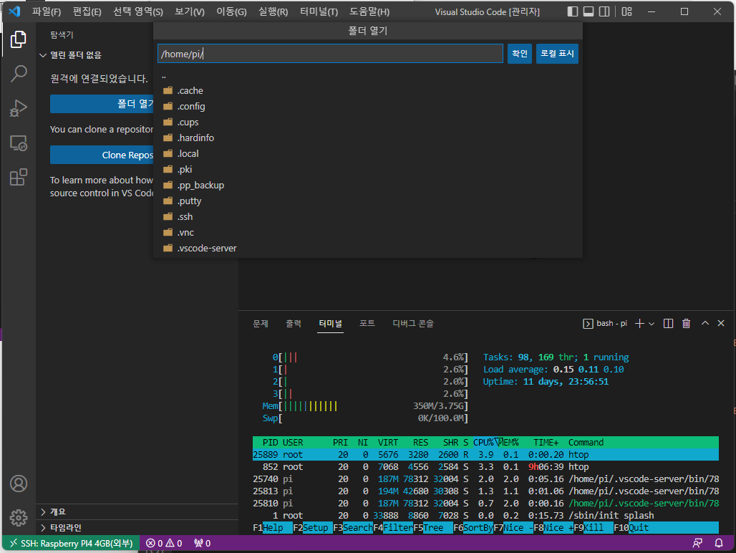Open the feedback status bar icon

point(697,543)
